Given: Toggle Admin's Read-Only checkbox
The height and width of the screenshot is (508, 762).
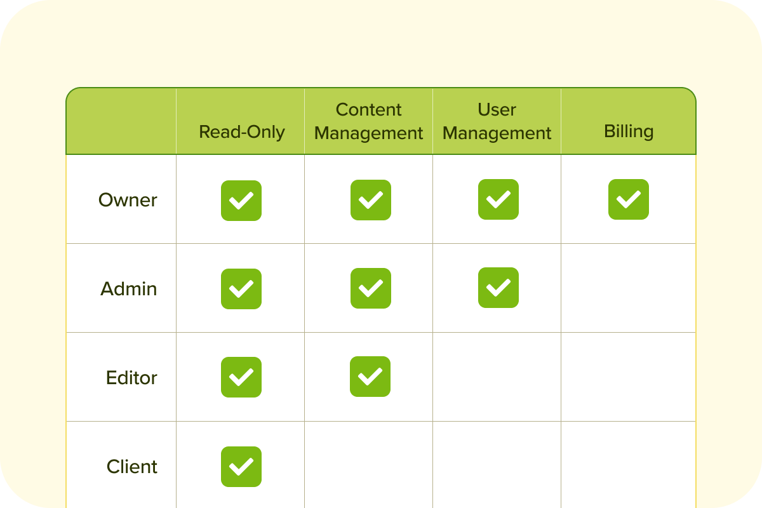Looking at the screenshot, I should tap(241, 289).
